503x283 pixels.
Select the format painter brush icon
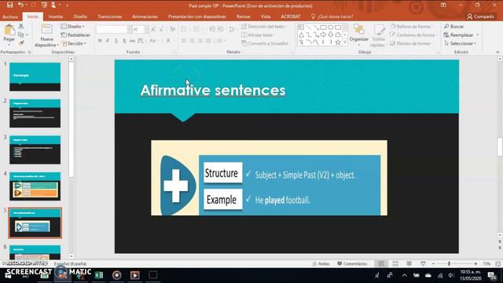click(21, 42)
